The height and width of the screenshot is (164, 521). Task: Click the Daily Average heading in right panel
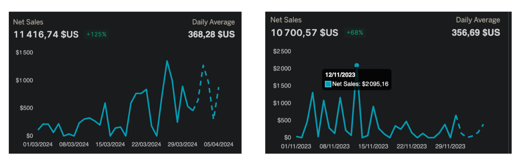pyautogui.click(x=478, y=20)
